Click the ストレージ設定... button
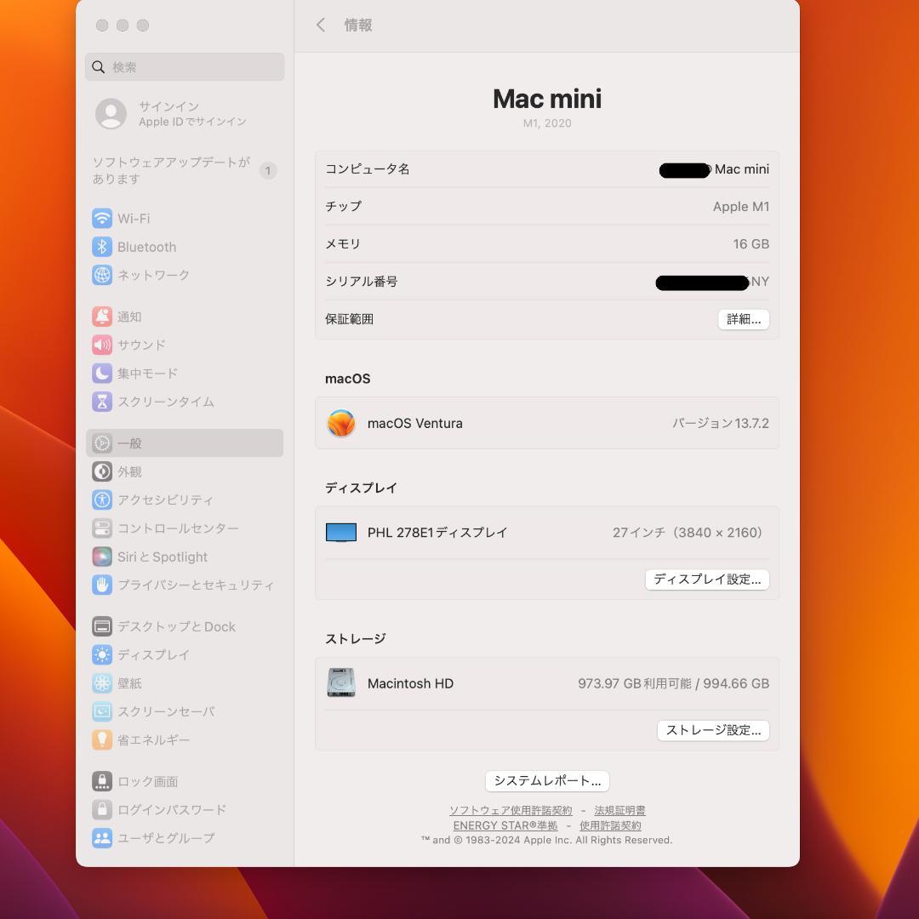The height and width of the screenshot is (919, 919). (x=713, y=730)
